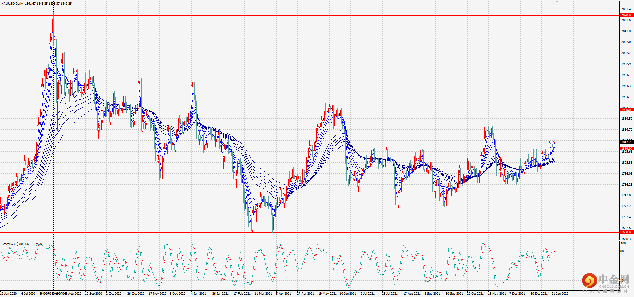Select the red horizontal line at 2070.00
The image size is (634, 297).
(310, 15)
